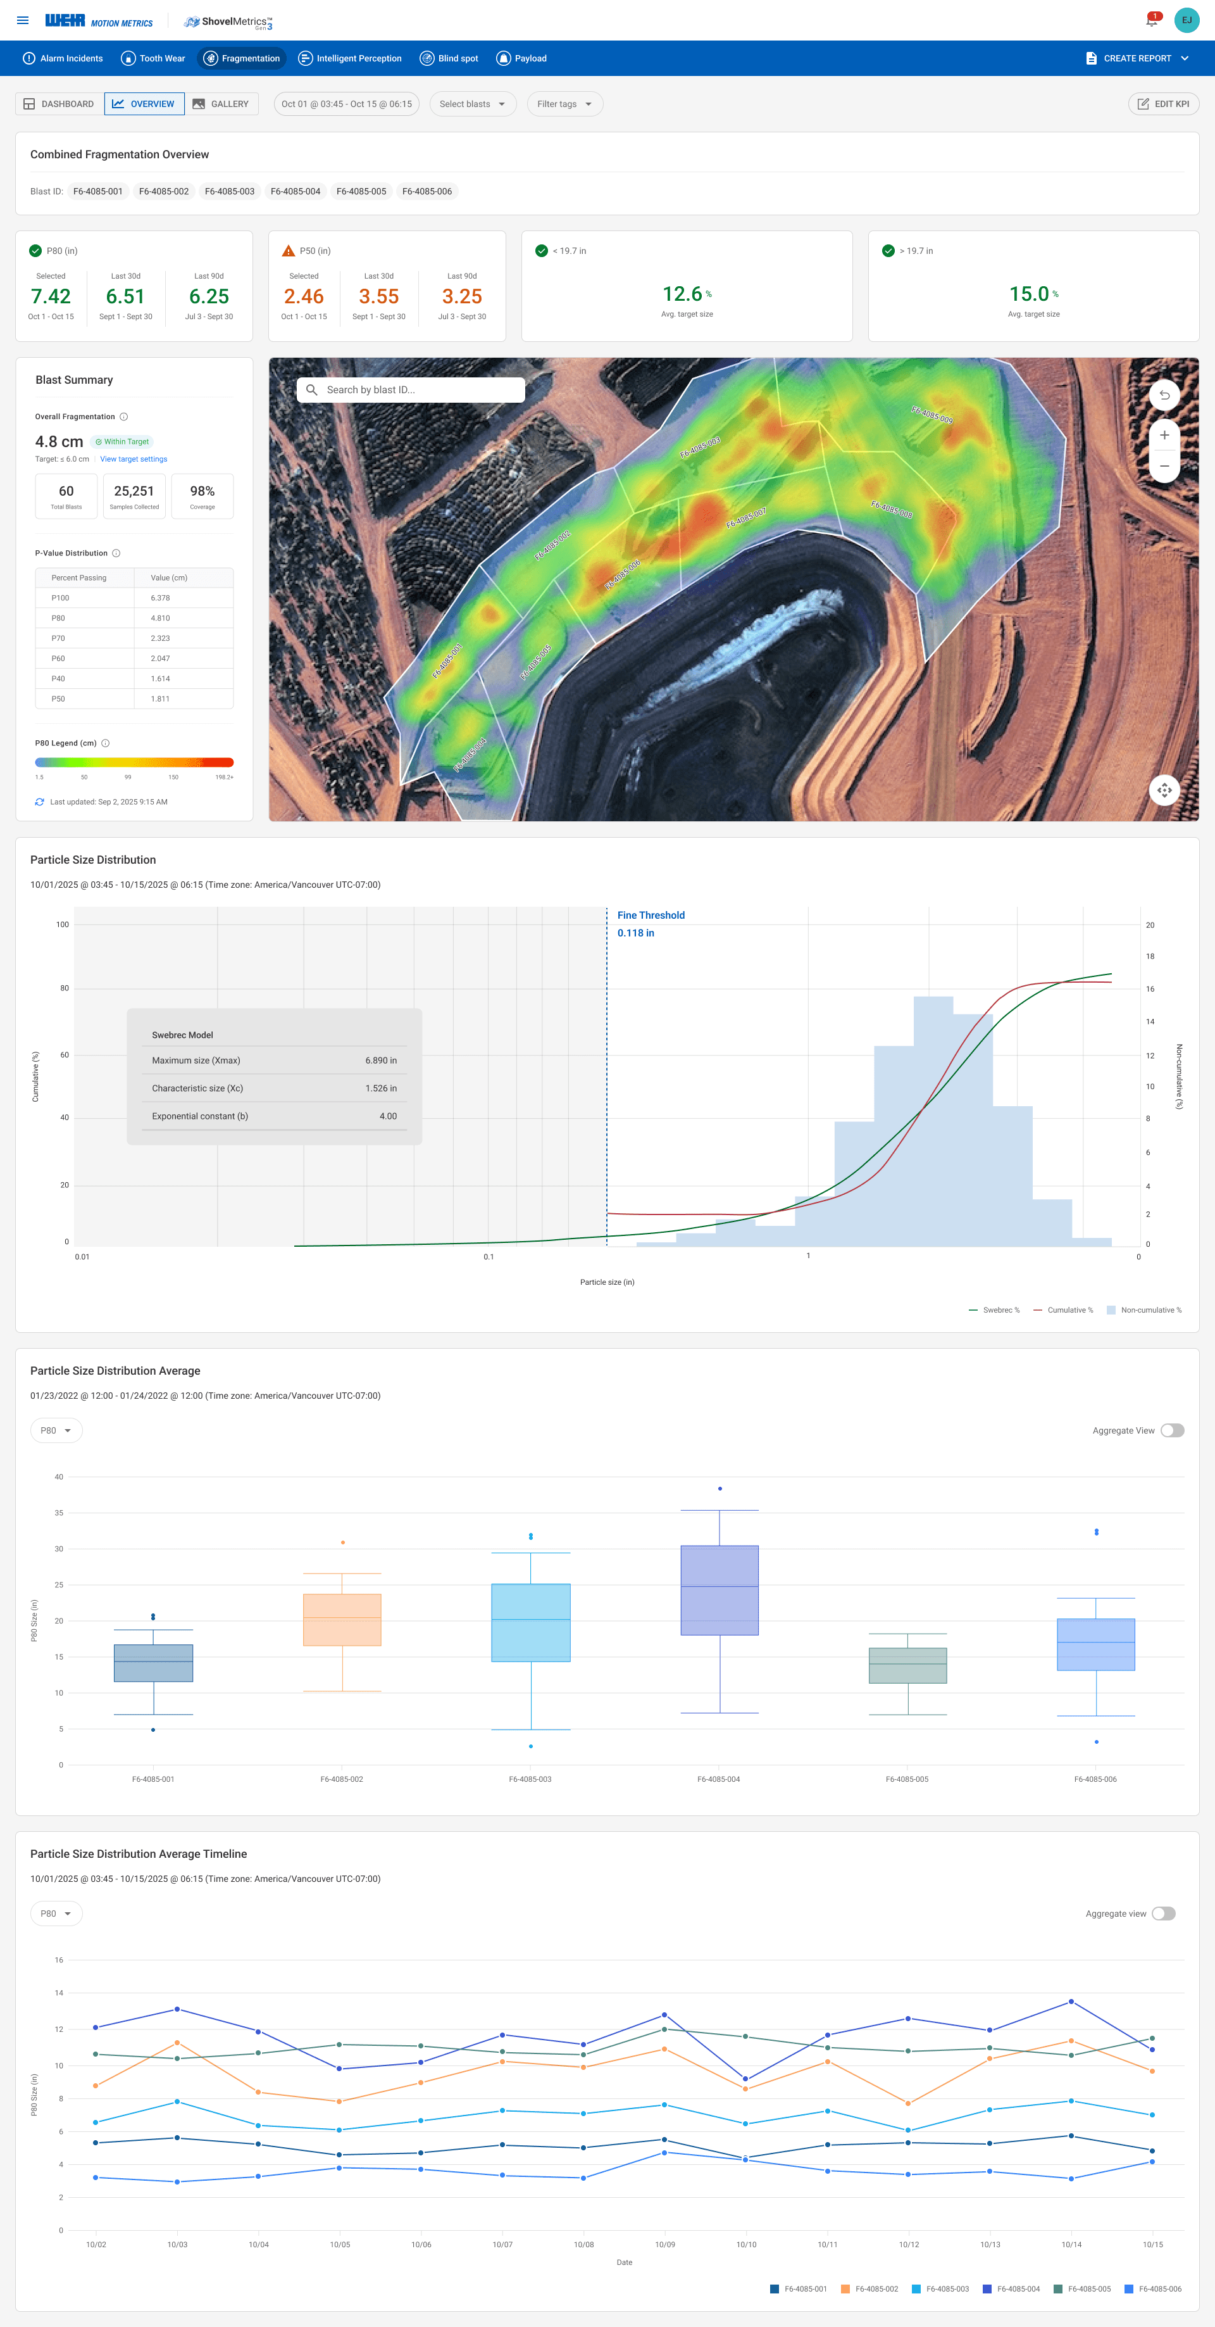Expand the Select blasts dropdown
1215x2327 pixels.
point(473,104)
